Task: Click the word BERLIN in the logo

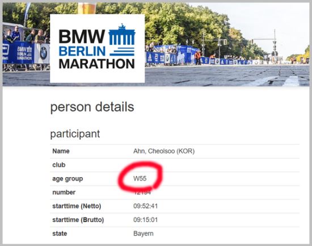Action: click(x=82, y=51)
